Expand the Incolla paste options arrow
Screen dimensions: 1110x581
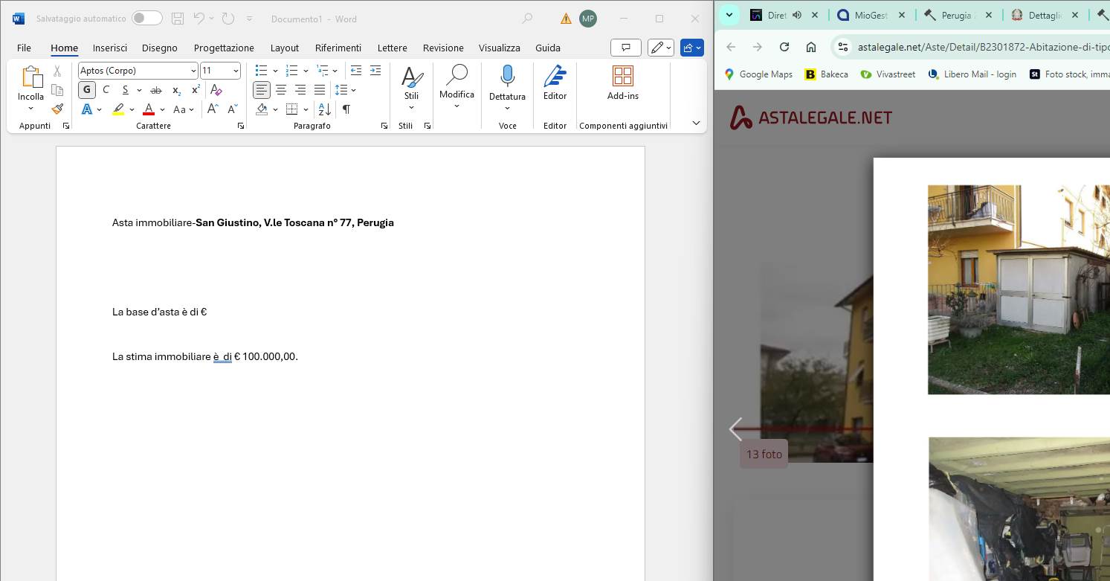(30, 109)
